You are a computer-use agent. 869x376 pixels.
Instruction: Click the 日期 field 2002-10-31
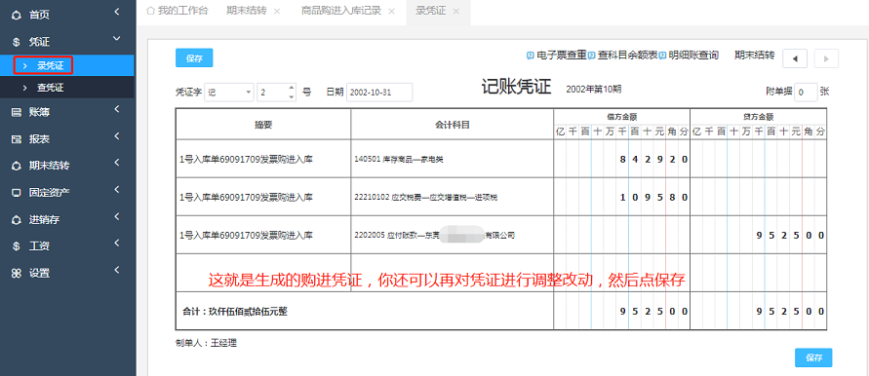click(x=379, y=93)
